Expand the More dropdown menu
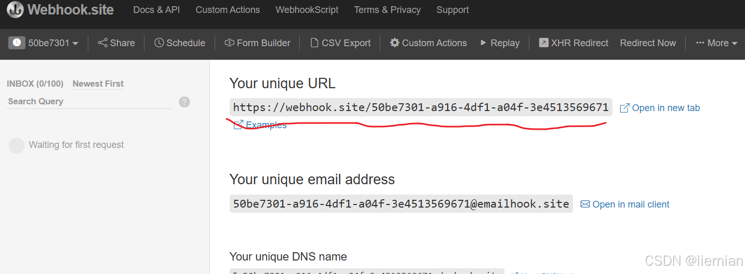Viewport: 745px width, 274px height. coord(717,43)
